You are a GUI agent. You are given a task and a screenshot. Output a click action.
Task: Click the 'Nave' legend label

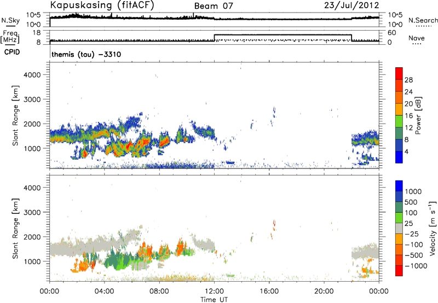[x=417, y=38]
